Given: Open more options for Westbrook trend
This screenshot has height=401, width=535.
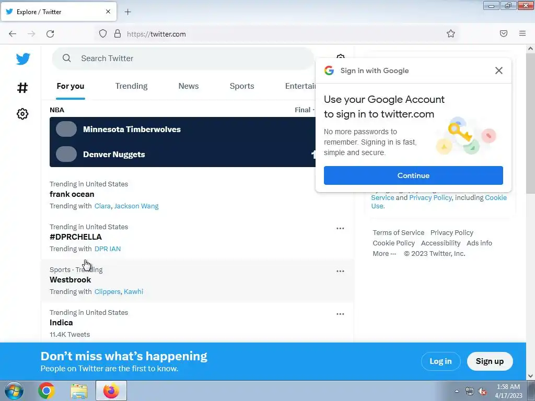Looking at the screenshot, I should click(340, 272).
